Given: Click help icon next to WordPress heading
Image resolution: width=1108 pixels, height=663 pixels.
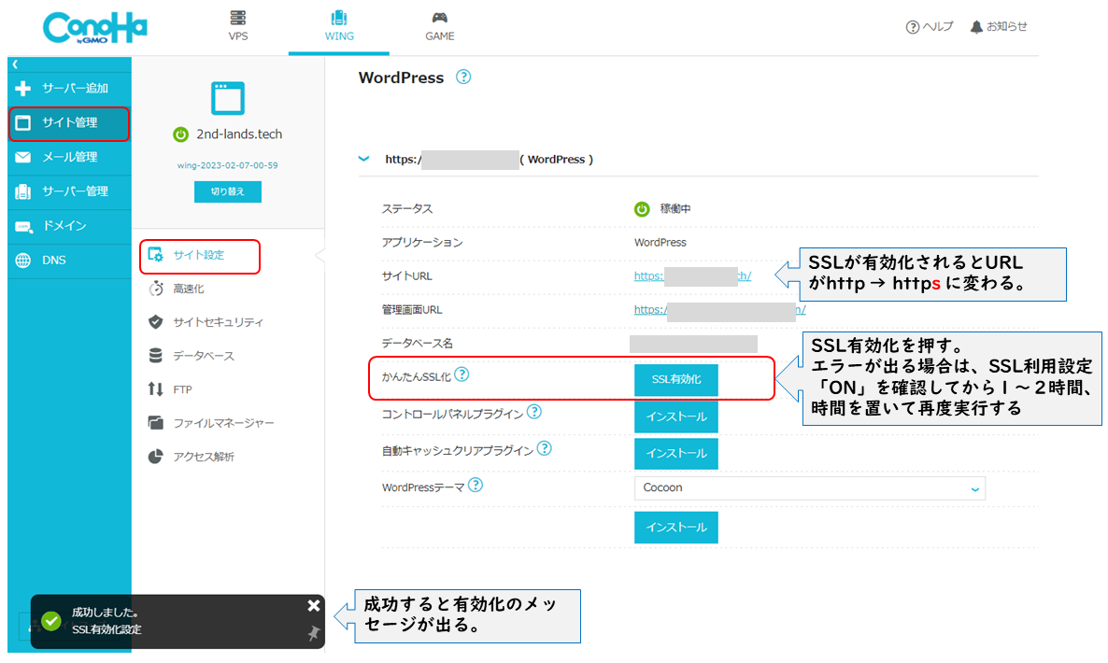Looking at the screenshot, I should click(463, 77).
